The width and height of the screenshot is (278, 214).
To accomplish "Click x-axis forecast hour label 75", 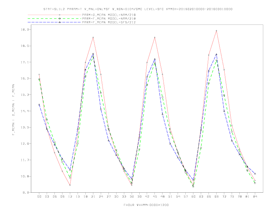I will (x=232, y=197).
